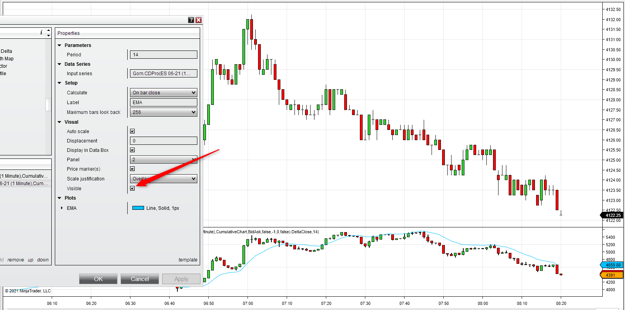Edit the Period value field
The width and height of the screenshot is (625, 310).
pyautogui.click(x=164, y=55)
